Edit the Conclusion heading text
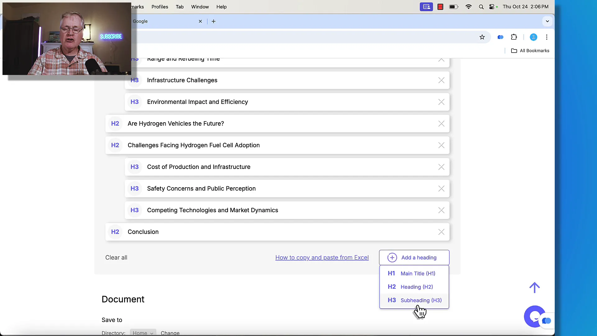597x336 pixels. pos(143,232)
